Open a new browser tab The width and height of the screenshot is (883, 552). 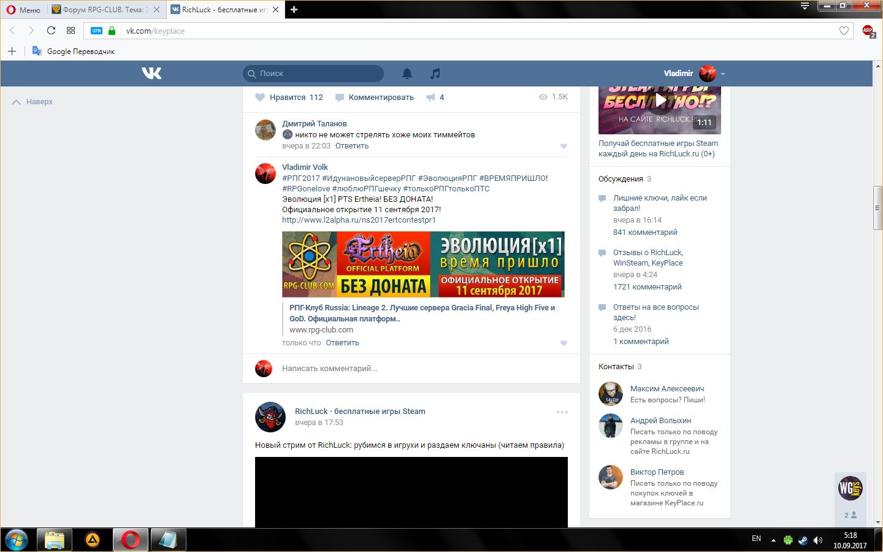pos(294,10)
